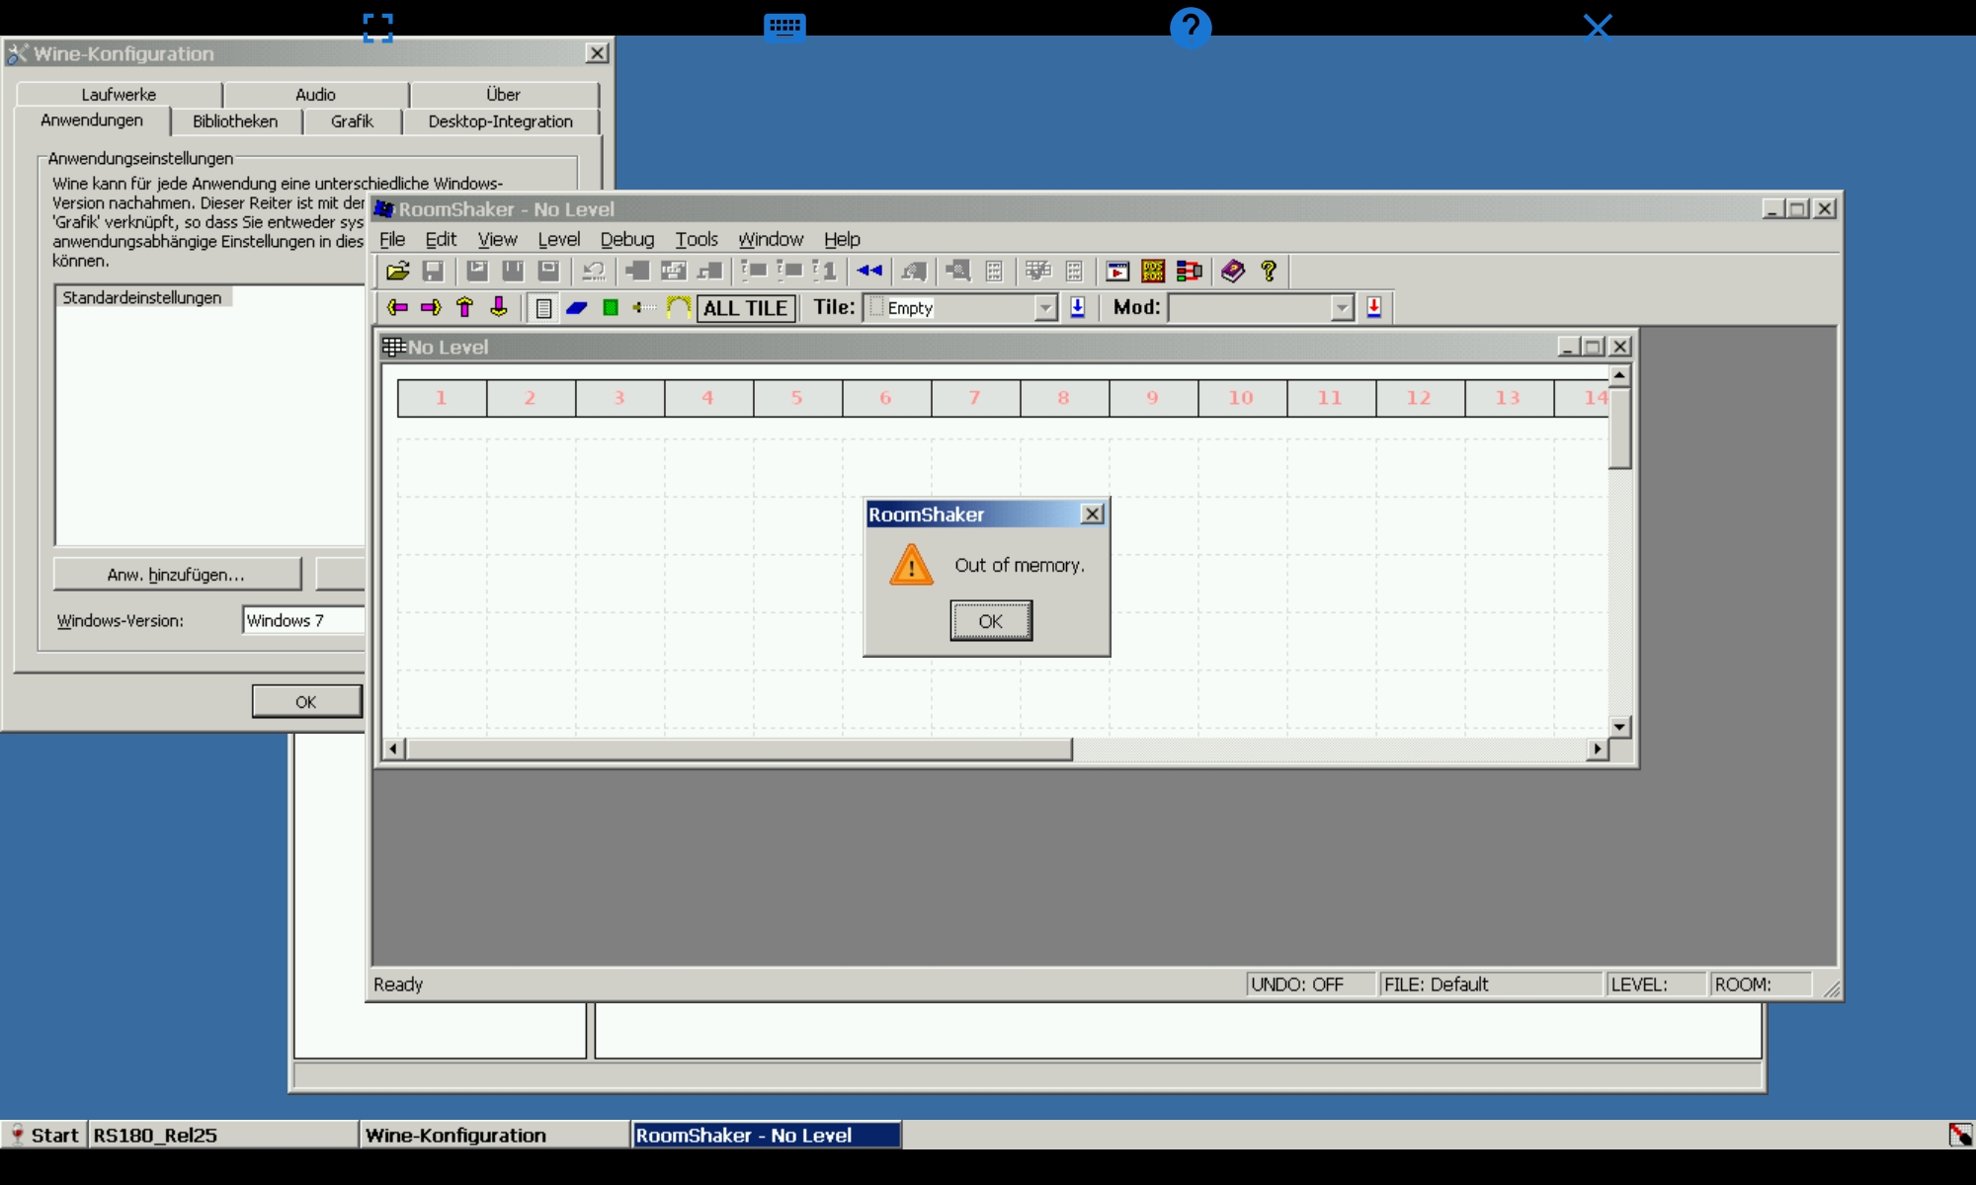The height and width of the screenshot is (1185, 1976).
Task: Open the File menu in RoomShaker
Action: click(392, 239)
